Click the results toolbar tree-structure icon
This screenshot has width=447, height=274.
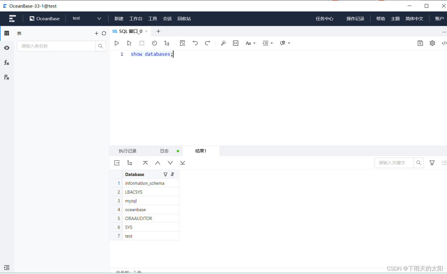[x=130, y=163]
